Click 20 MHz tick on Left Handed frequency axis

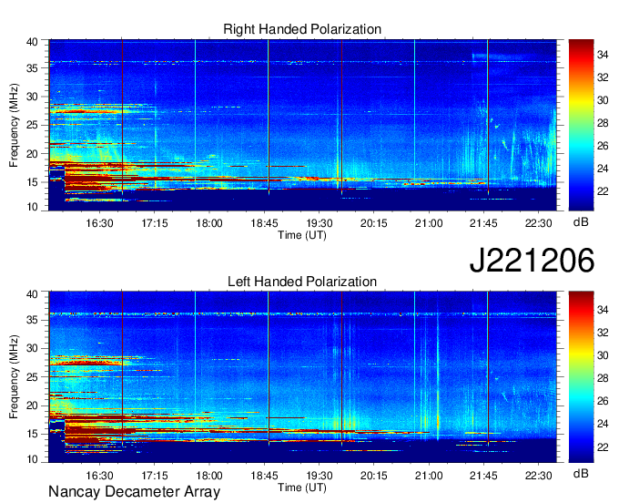(32, 405)
